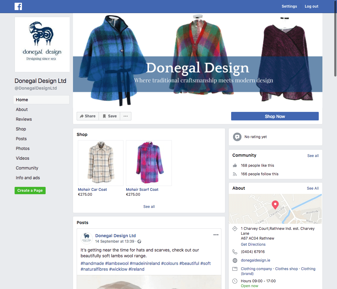Click the globe privacy icon on post
Image resolution: width=337 pixels, height=289 pixels.
point(139,241)
